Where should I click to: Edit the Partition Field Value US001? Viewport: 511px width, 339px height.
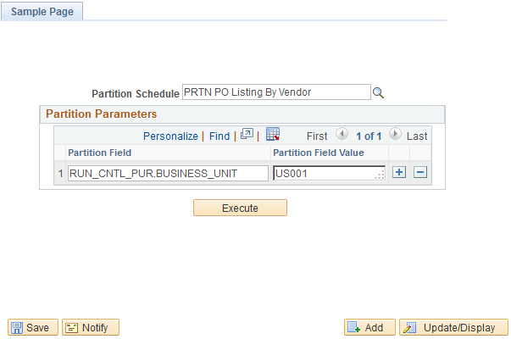tap(329, 174)
